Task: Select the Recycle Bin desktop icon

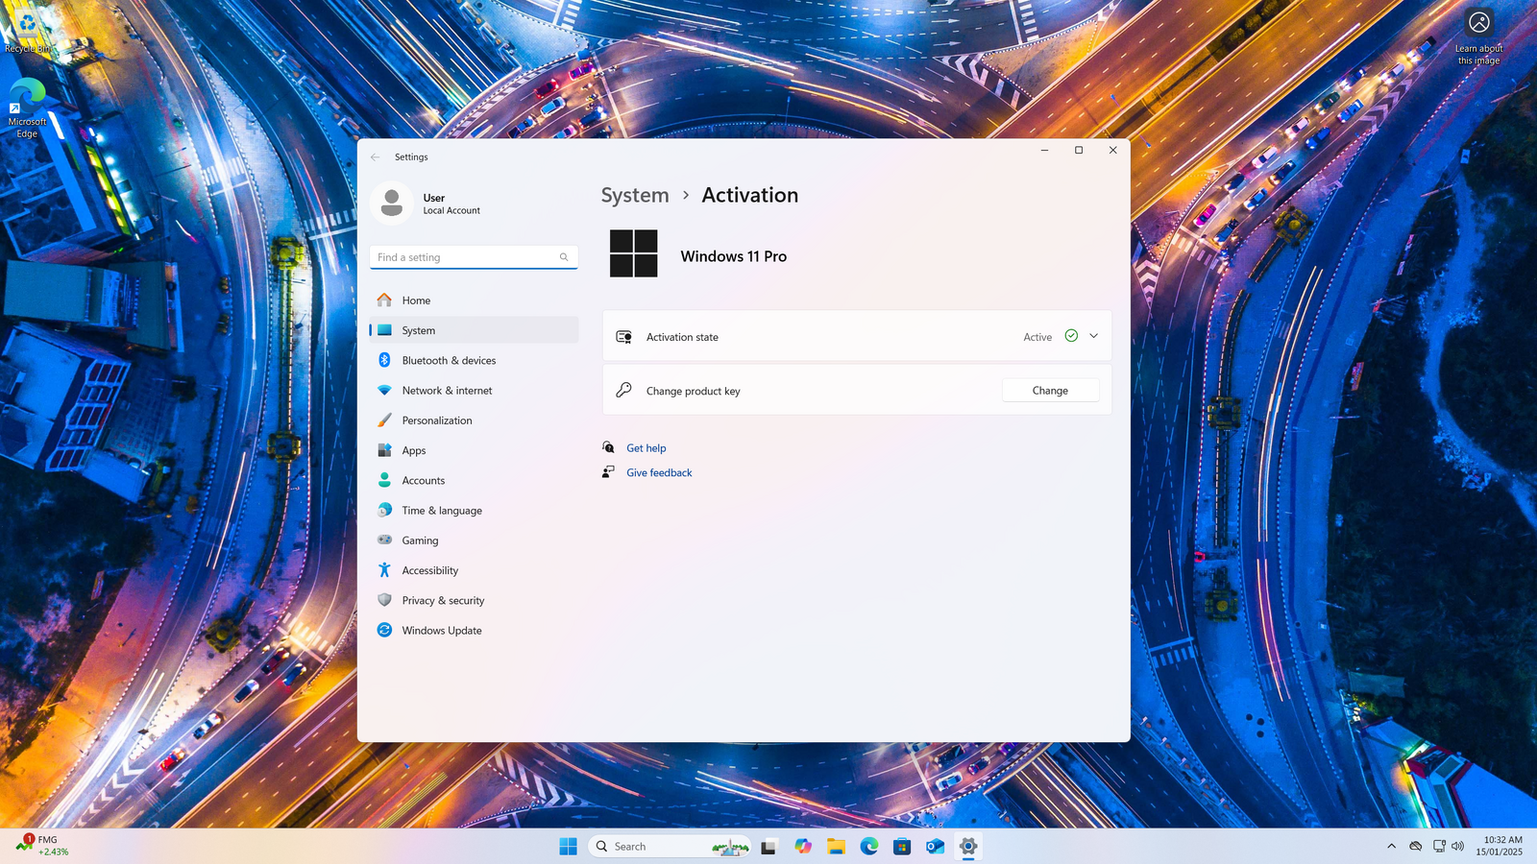Action: [28, 32]
